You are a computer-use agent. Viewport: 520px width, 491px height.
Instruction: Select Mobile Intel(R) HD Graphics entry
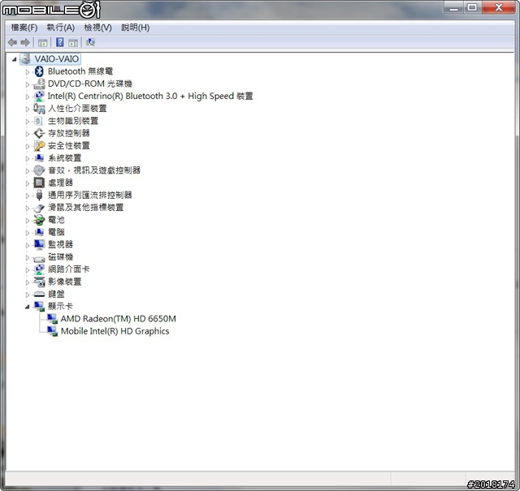coord(115,331)
